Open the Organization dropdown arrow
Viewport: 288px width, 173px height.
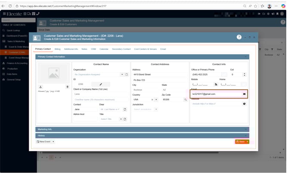(122, 74)
